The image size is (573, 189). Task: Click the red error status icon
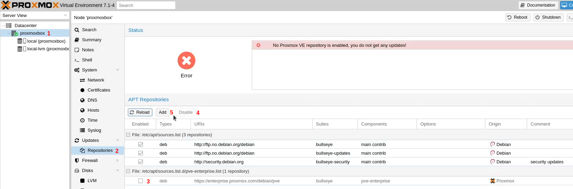click(186, 61)
